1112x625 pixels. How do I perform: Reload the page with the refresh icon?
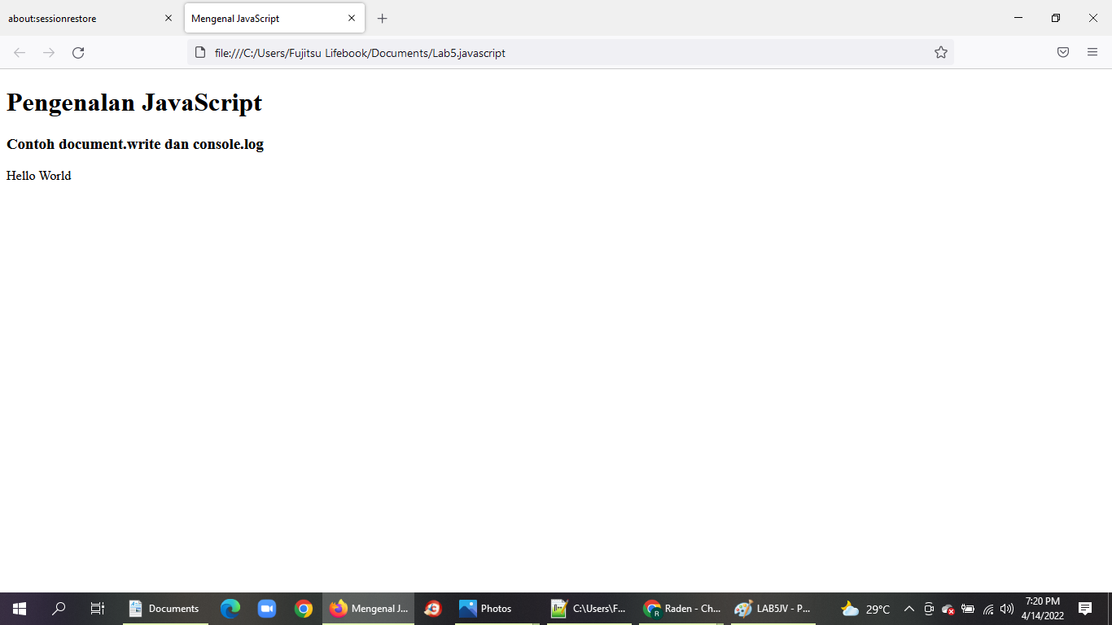pos(78,53)
